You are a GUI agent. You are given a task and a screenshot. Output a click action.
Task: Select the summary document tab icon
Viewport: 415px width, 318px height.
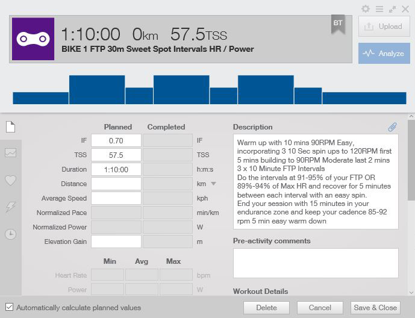(x=11, y=126)
